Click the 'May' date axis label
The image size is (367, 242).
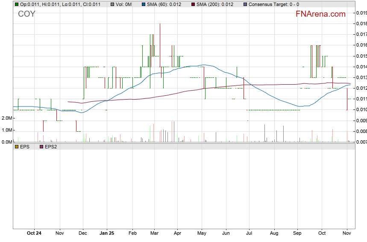tap(202, 233)
